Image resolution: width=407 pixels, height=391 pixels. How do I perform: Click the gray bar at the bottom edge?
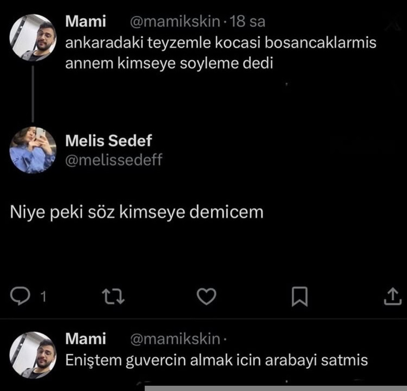point(276,388)
